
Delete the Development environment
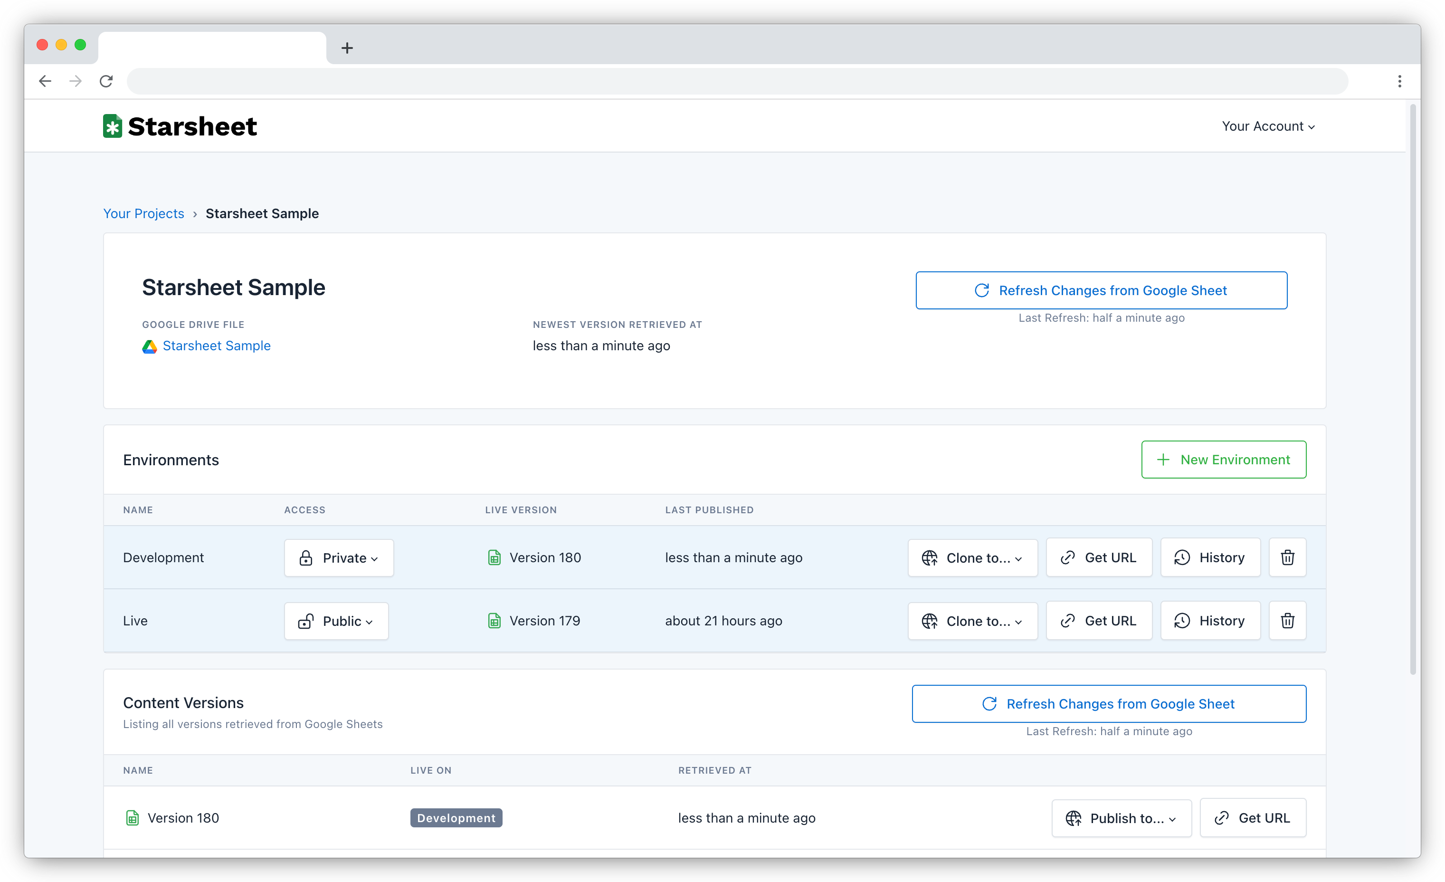1287,557
